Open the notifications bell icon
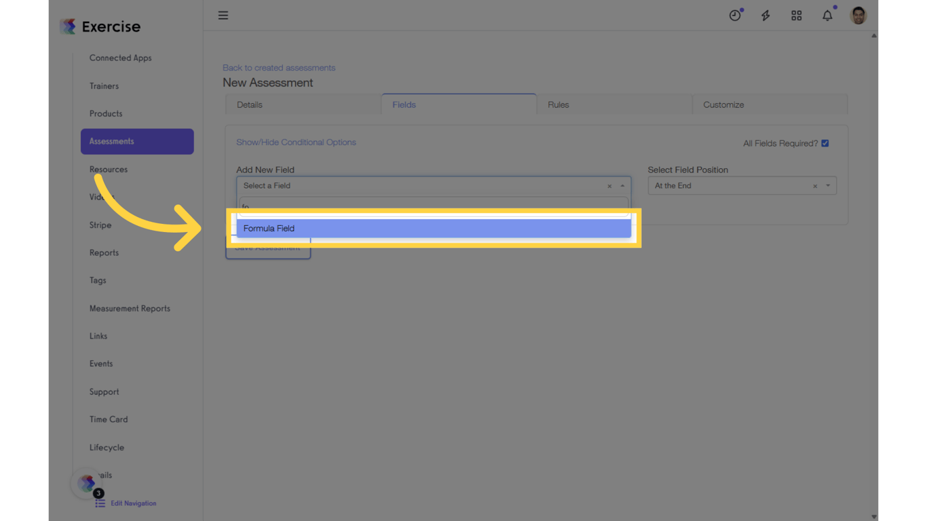This screenshot has height=521, width=927. (827, 14)
